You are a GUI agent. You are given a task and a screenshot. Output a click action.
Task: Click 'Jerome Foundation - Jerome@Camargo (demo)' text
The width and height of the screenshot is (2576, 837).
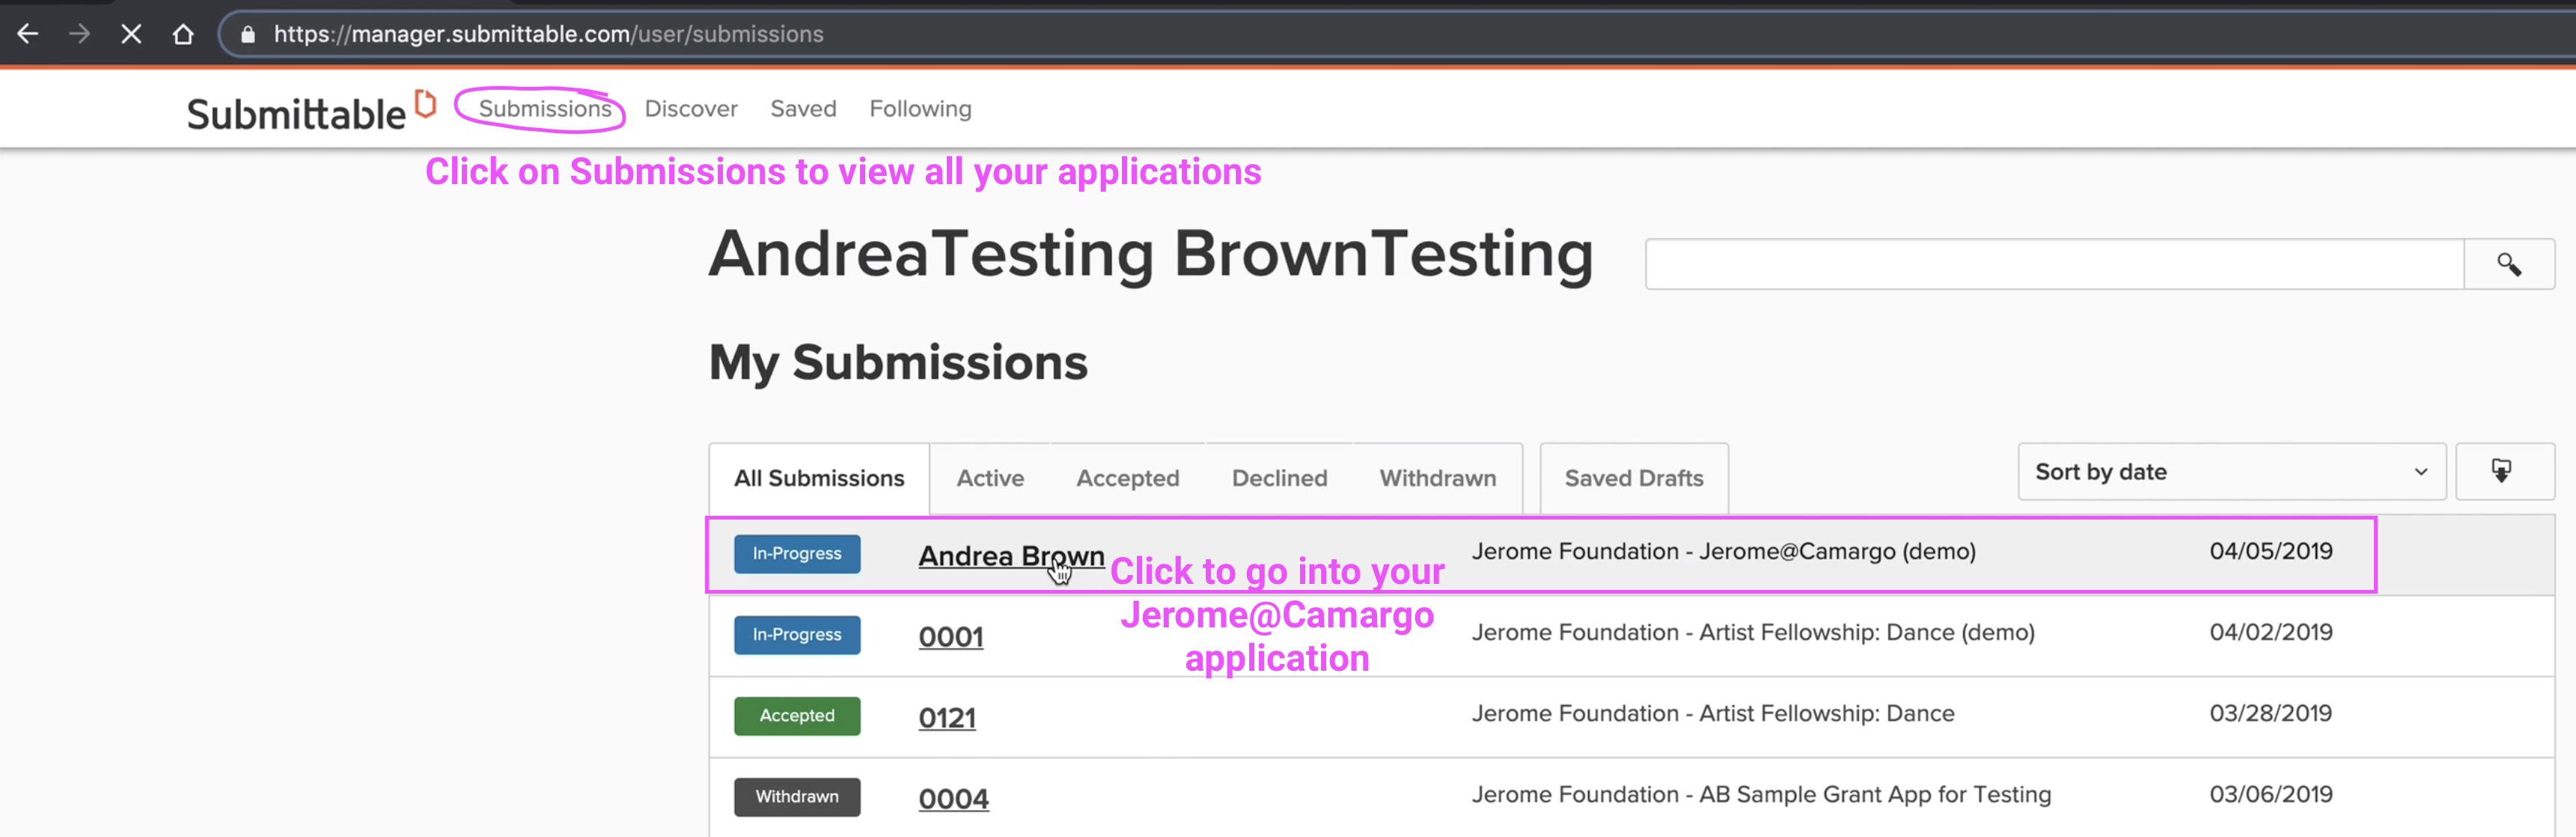[x=1723, y=551]
